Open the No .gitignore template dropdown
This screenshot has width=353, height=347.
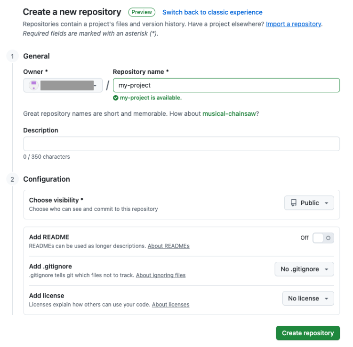click(x=304, y=269)
